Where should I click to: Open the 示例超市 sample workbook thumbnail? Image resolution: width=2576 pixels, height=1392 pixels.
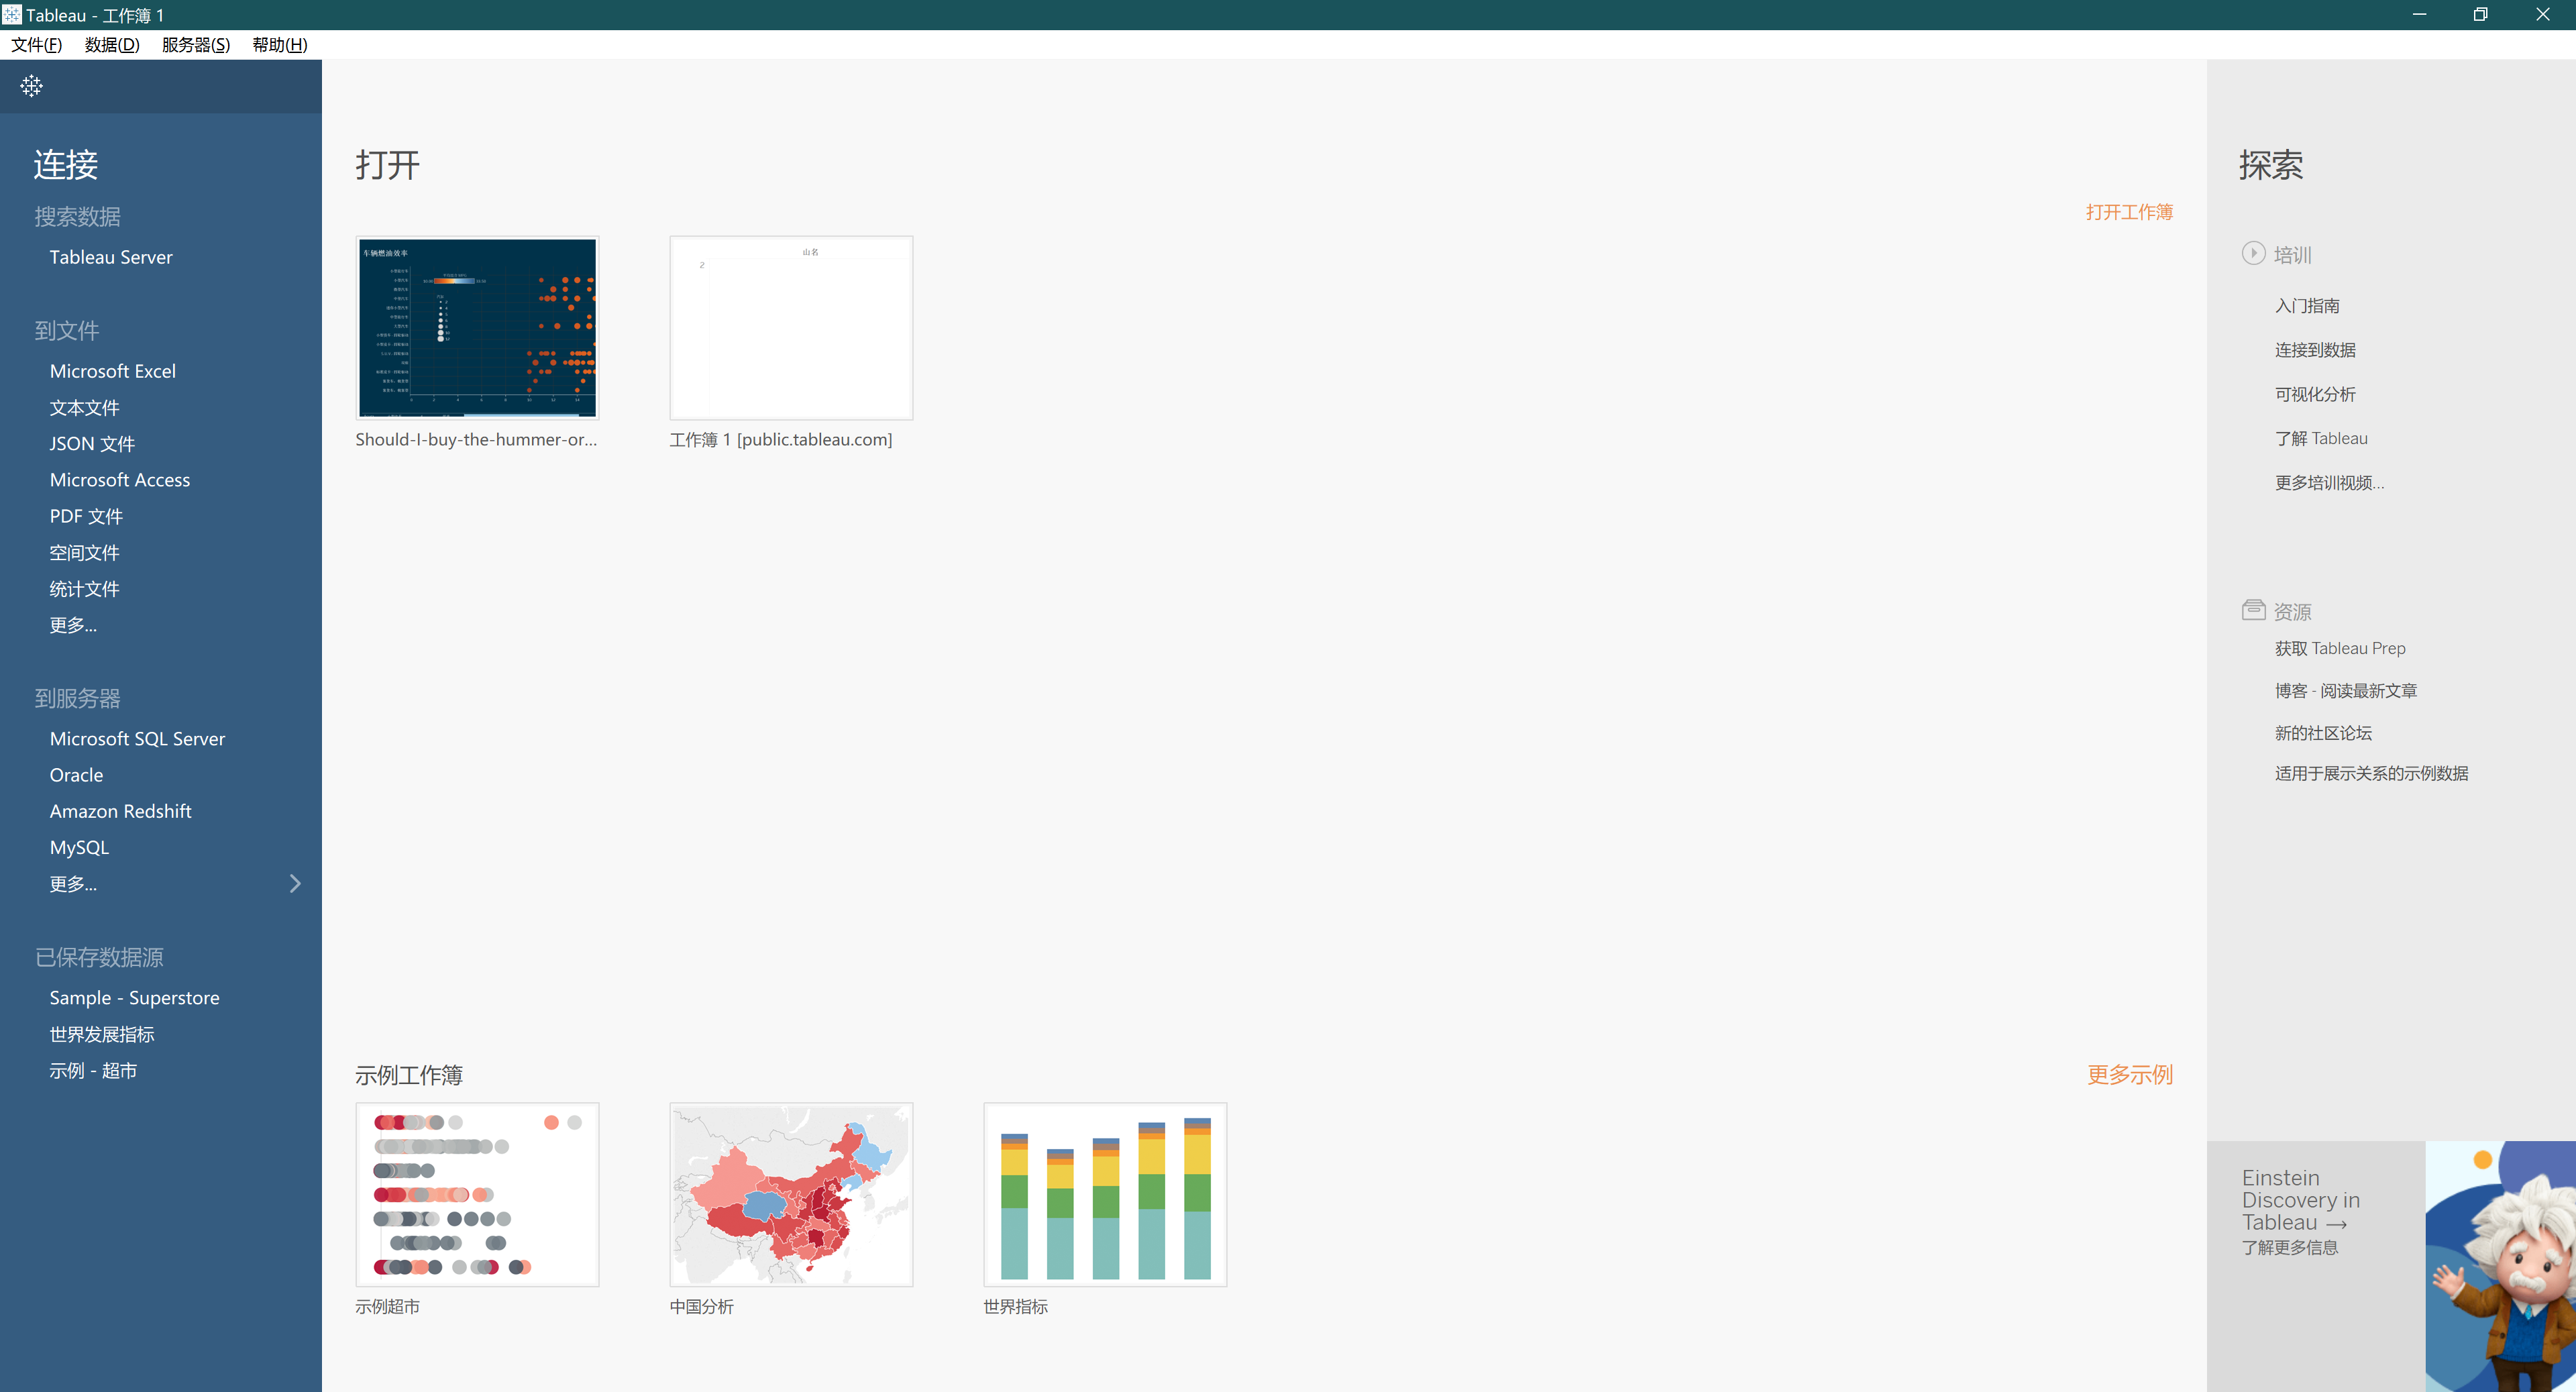[x=477, y=1194]
